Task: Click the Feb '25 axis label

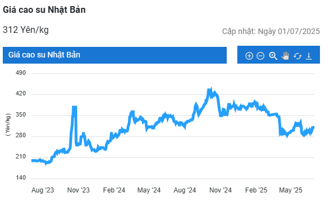Action: click(x=256, y=190)
